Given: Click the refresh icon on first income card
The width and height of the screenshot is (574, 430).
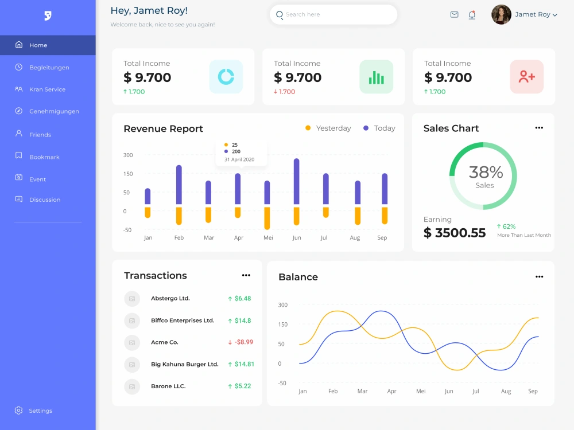Looking at the screenshot, I should click(226, 76).
